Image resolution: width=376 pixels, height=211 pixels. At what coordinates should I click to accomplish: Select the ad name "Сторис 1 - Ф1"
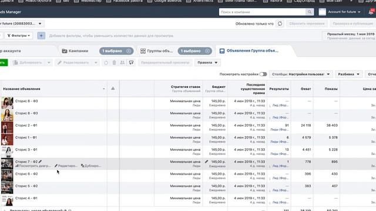coord(26,138)
